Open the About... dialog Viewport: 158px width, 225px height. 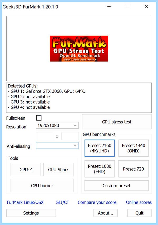click(106, 213)
